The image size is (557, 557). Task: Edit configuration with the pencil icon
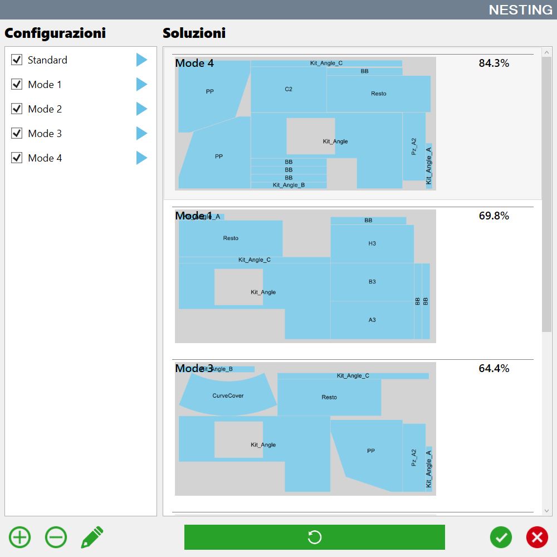coord(92,537)
